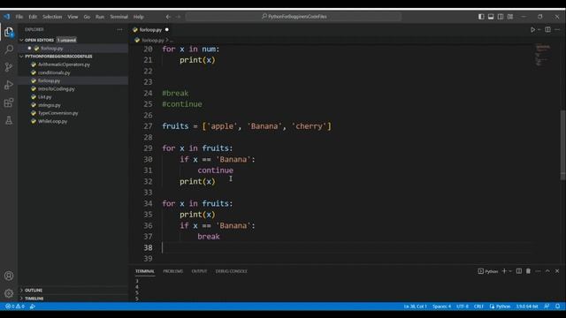The height and width of the screenshot is (318, 566).
Task: Open terminal panel more actions ellipsis
Action: coord(538,271)
